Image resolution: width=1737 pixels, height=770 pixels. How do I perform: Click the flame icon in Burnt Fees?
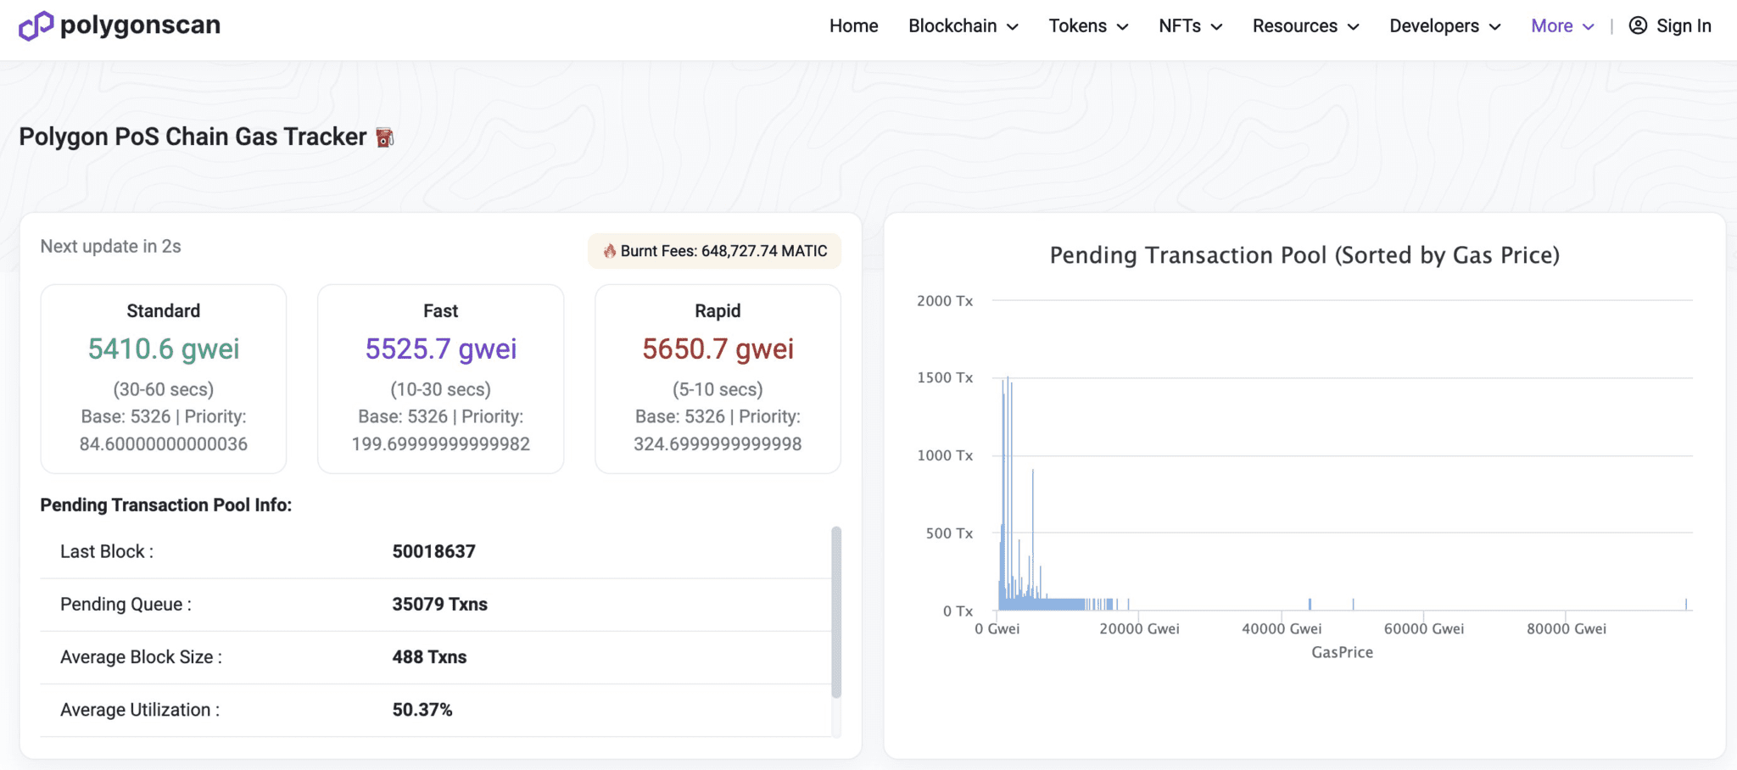[609, 251]
